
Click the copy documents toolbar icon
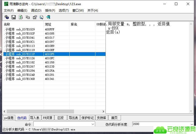pyautogui.click(x=28, y=17)
